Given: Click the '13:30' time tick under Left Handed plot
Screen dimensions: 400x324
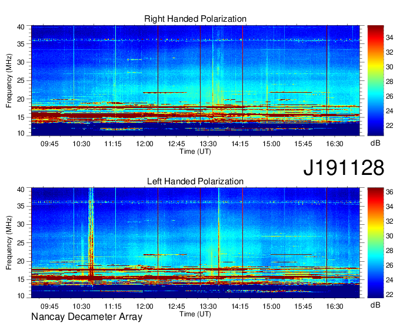Looking at the screenshot, I should [208, 306].
